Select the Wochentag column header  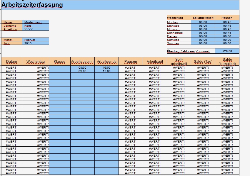point(36,62)
